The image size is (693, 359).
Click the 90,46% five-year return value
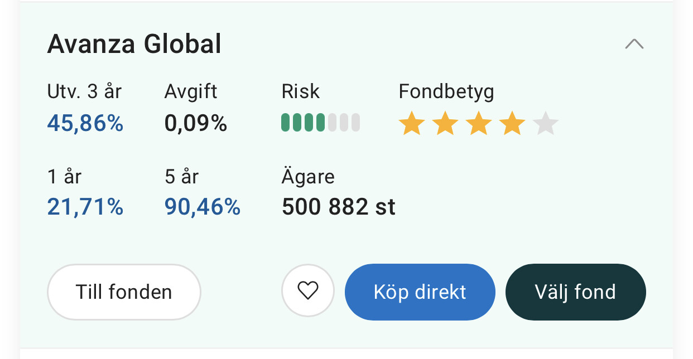[x=203, y=207]
